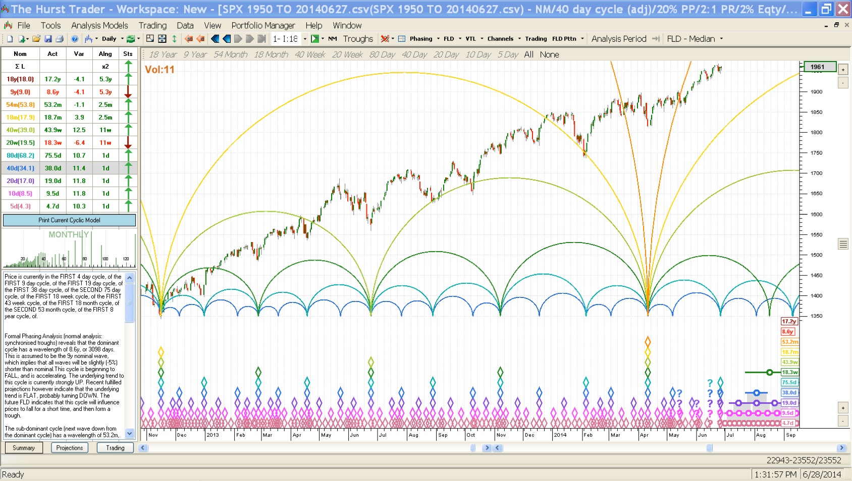The height and width of the screenshot is (481, 852).
Task: Click the Projections button
Action: click(x=70, y=448)
